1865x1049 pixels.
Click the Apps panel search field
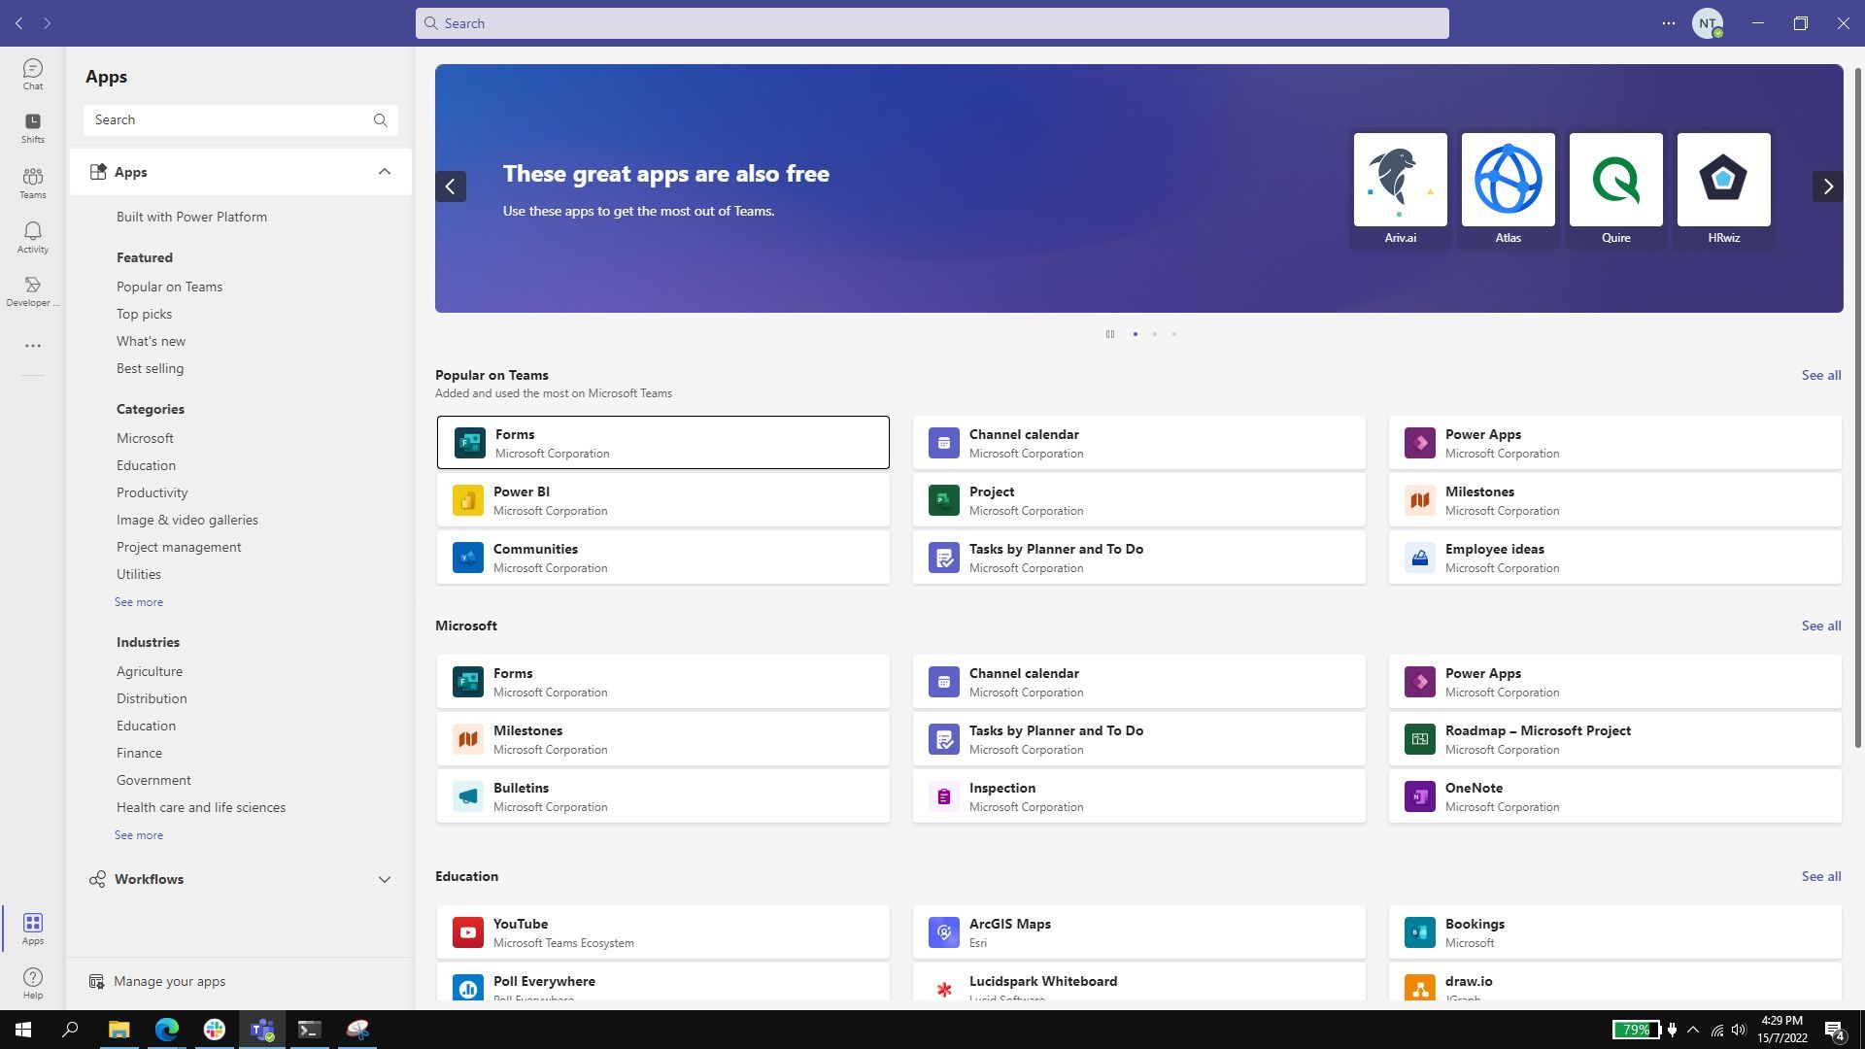click(x=241, y=120)
